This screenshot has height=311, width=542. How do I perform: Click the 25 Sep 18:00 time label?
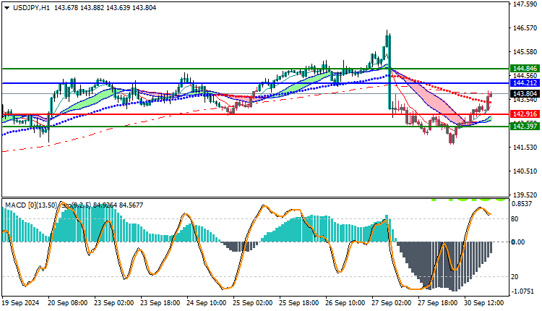299,303
